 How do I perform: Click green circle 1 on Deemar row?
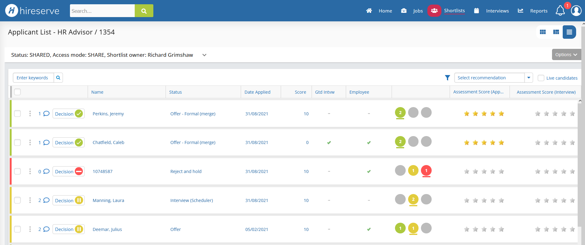click(x=400, y=228)
